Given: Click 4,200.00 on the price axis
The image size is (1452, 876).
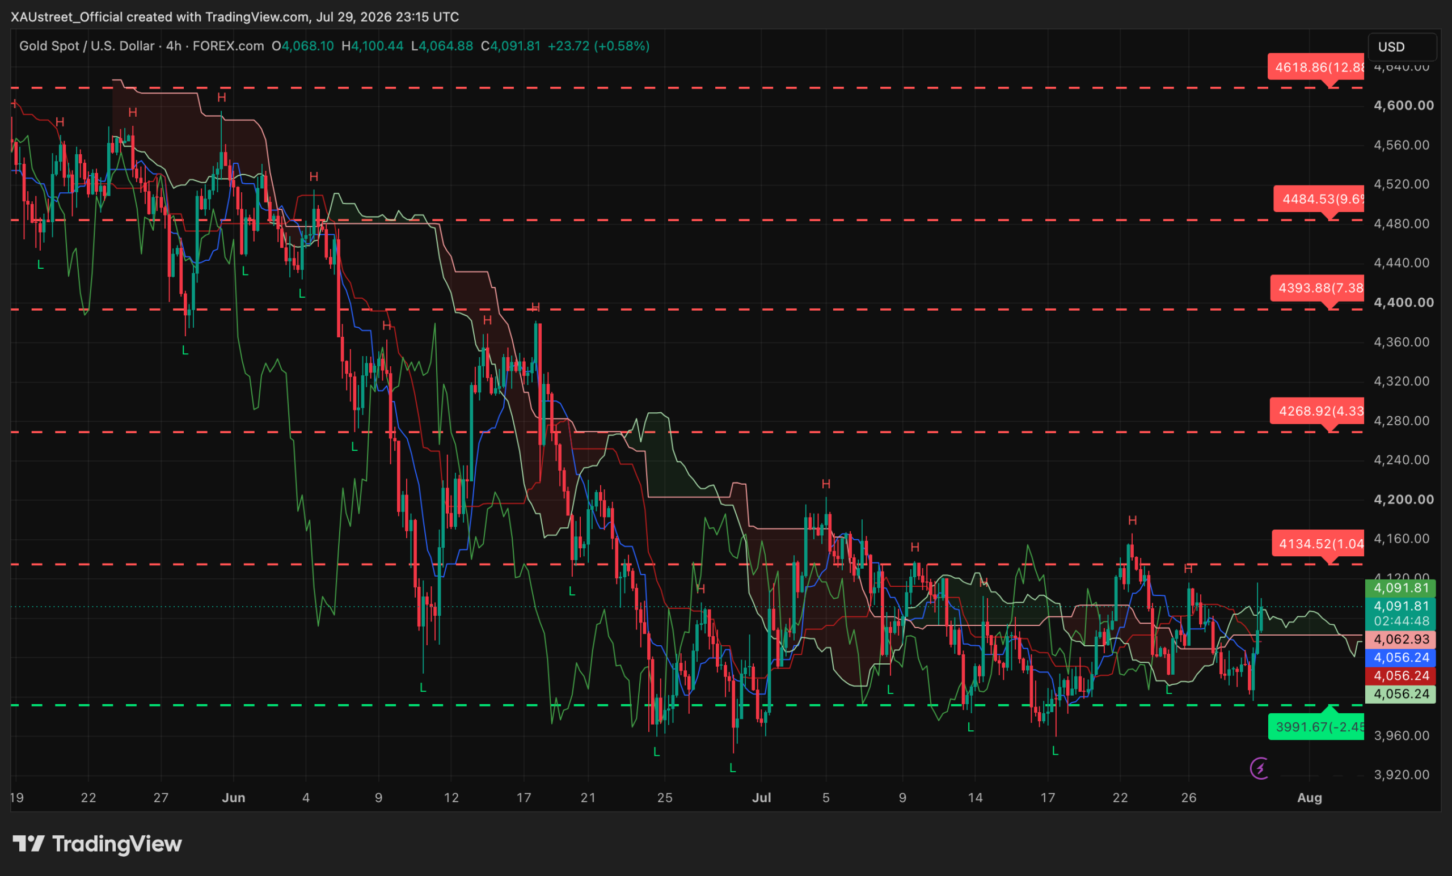Looking at the screenshot, I should pyautogui.click(x=1404, y=500).
